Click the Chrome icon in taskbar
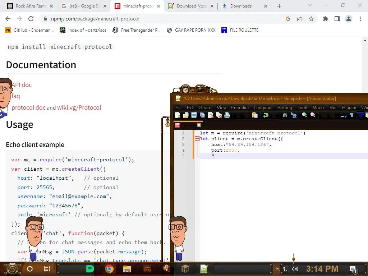The width and height of the screenshot is (368, 276). point(109,269)
